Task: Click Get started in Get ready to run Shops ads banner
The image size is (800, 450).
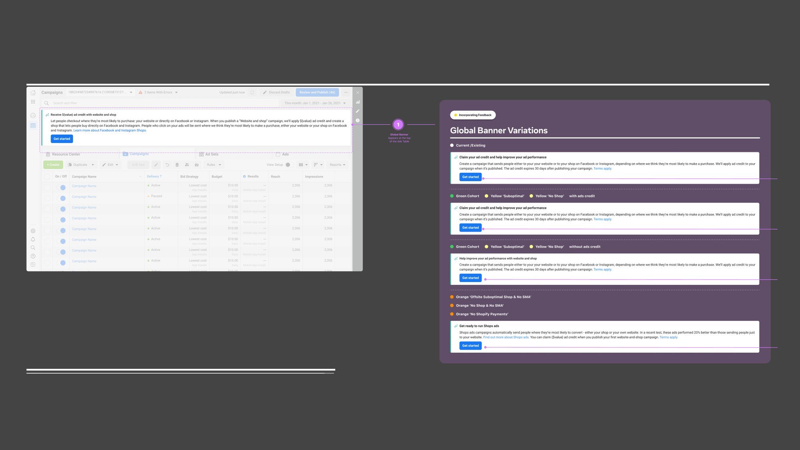Action: click(470, 346)
